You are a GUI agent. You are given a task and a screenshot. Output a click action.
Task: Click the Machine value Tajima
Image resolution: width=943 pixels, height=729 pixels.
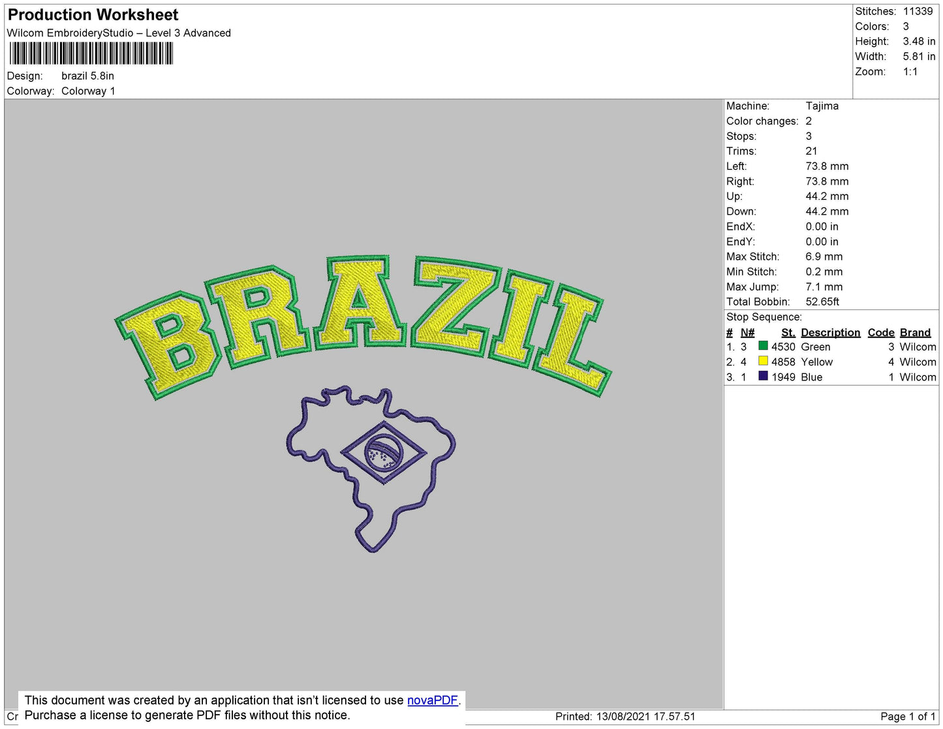822,106
